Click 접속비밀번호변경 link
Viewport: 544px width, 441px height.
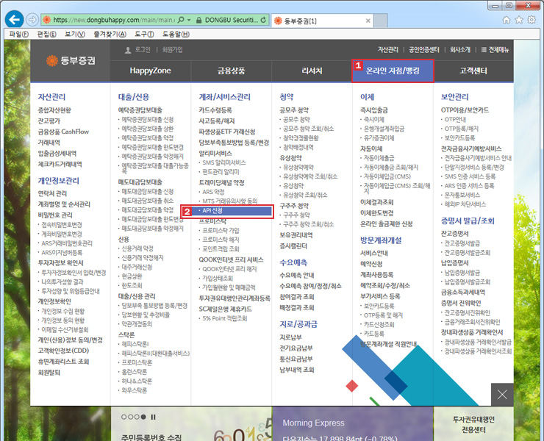pos(62,225)
